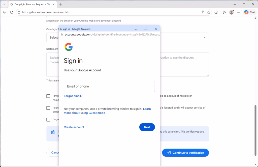Screen dimensions: 258x167
Task: Click the 'Forgot email?' link
Action: 73,96
